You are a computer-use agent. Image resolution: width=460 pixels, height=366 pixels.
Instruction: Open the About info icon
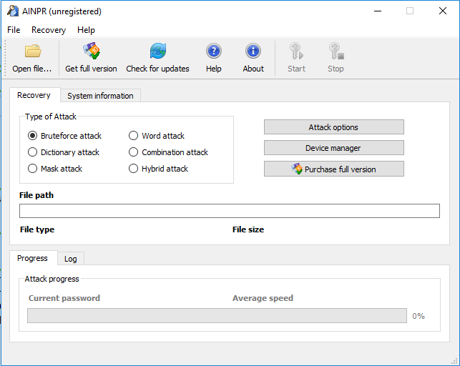(x=253, y=51)
